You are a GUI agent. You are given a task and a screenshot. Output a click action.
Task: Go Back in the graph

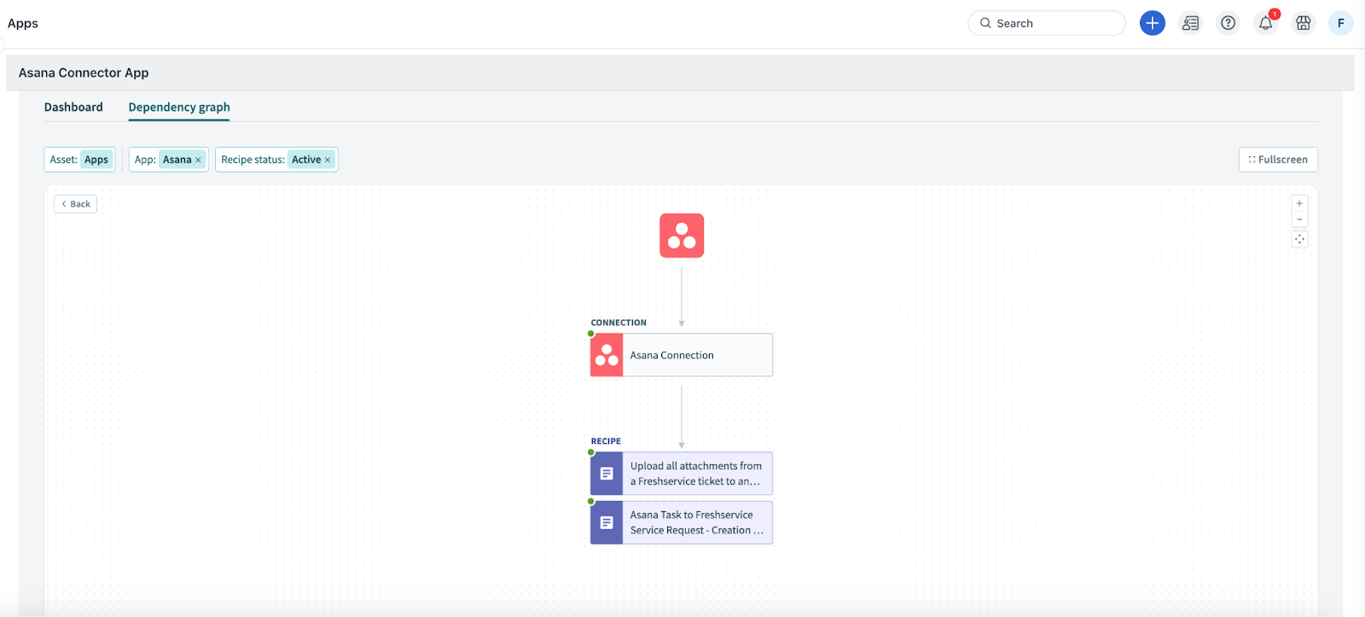pos(75,204)
